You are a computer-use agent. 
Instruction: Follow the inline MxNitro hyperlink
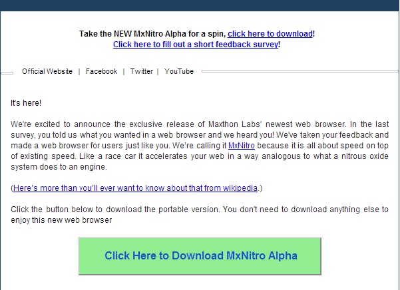click(x=242, y=146)
